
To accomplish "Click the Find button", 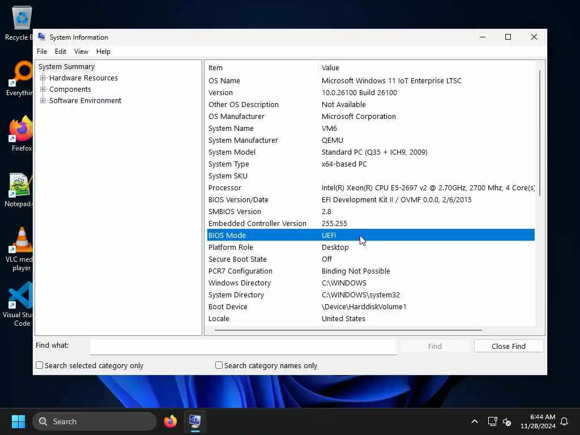I will (434, 346).
